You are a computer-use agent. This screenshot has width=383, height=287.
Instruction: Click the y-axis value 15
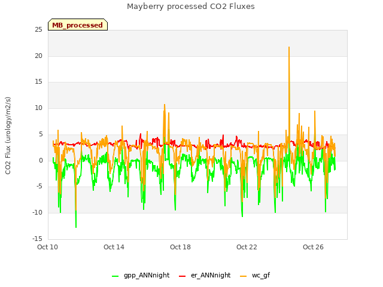(x=38, y=82)
